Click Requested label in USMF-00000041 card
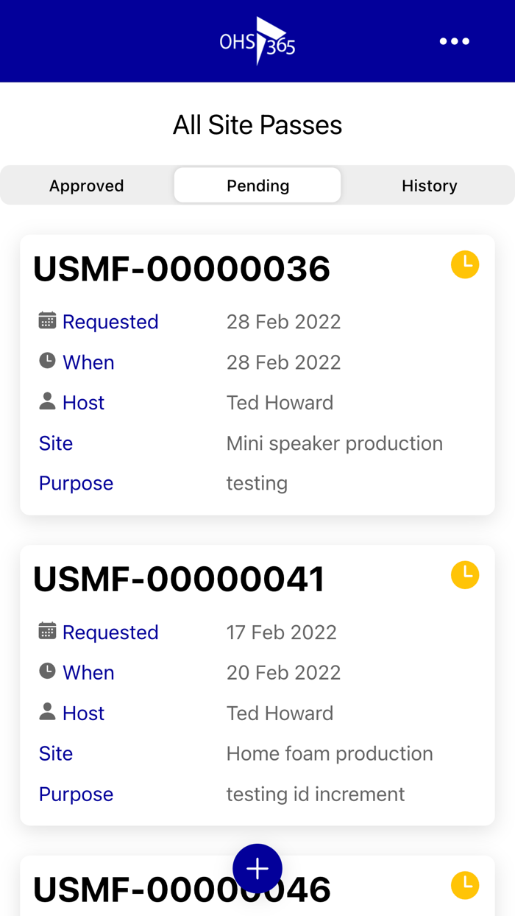 pyautogui.click(x=110, y=633)
